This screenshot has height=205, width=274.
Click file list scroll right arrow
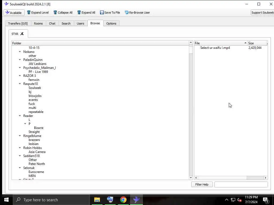point(266,178)
